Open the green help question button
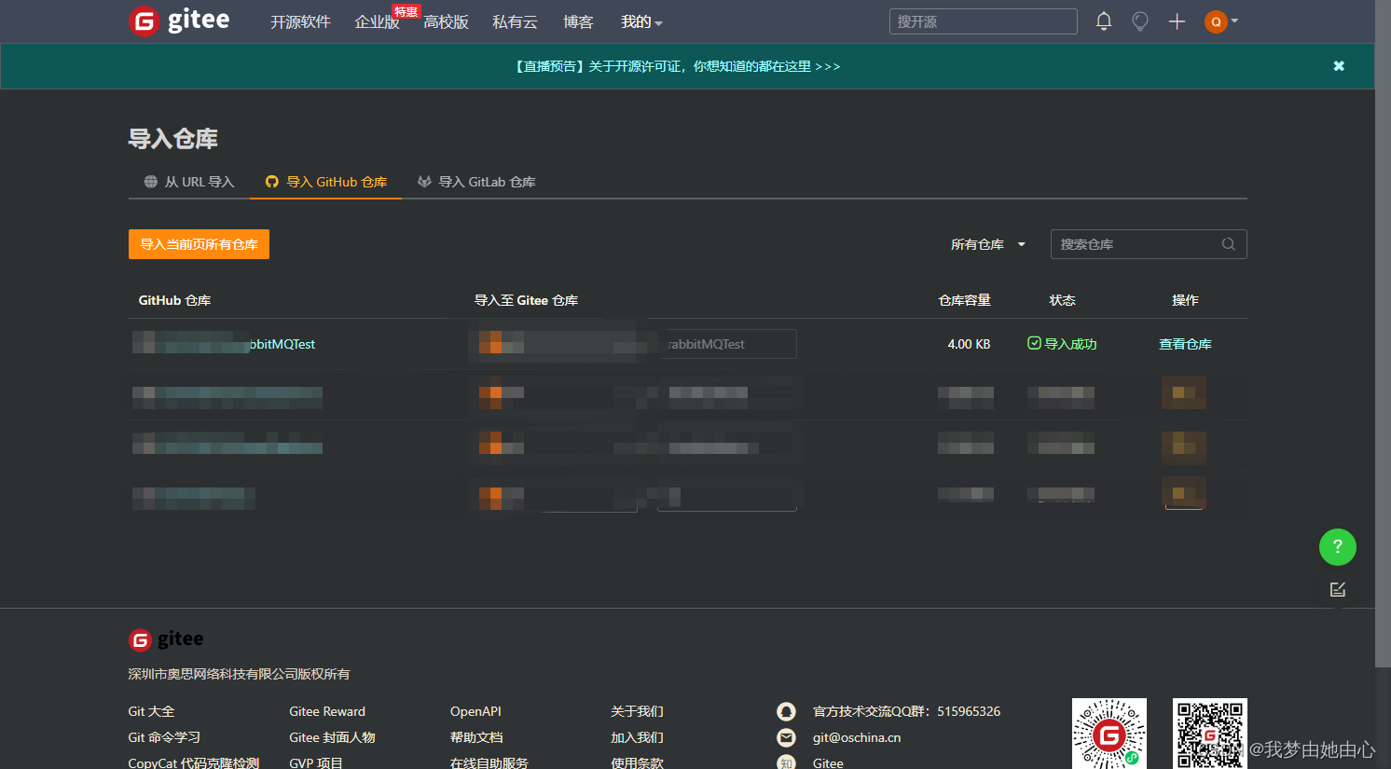The height and width of the screenshot is (769, 1391). (x=1337, y=546)
